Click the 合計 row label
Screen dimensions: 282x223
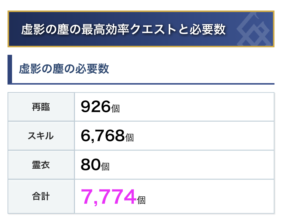(41, 196)
